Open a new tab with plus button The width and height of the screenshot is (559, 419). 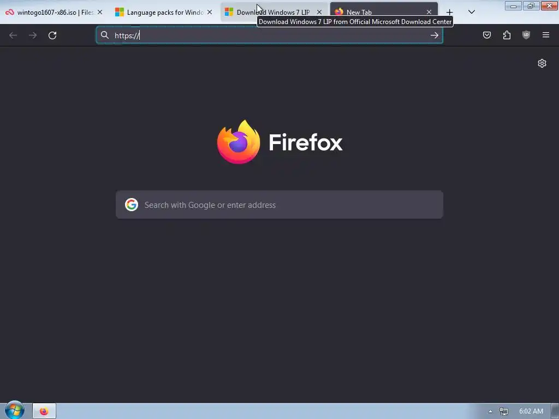pos(450,13)
